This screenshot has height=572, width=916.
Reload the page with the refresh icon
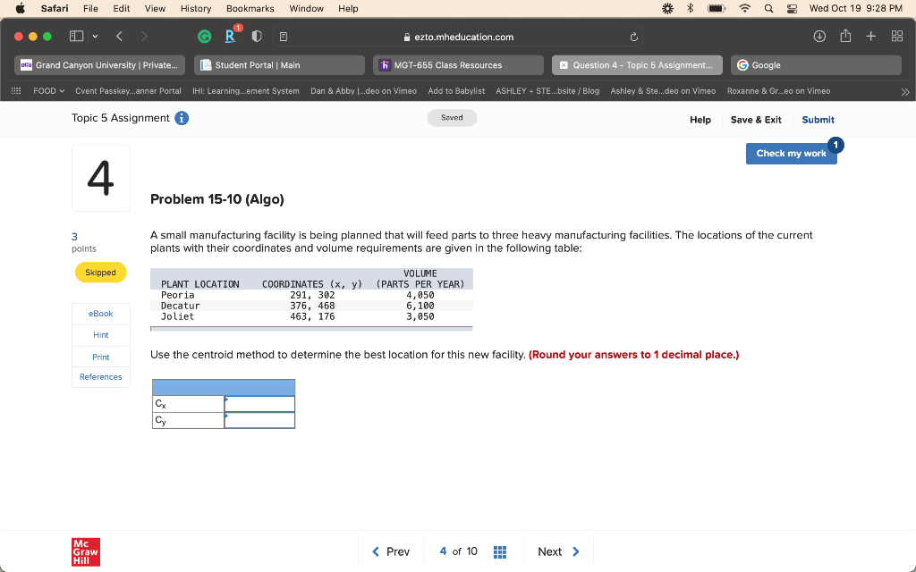pyautogui.click(x=634, y=37)
